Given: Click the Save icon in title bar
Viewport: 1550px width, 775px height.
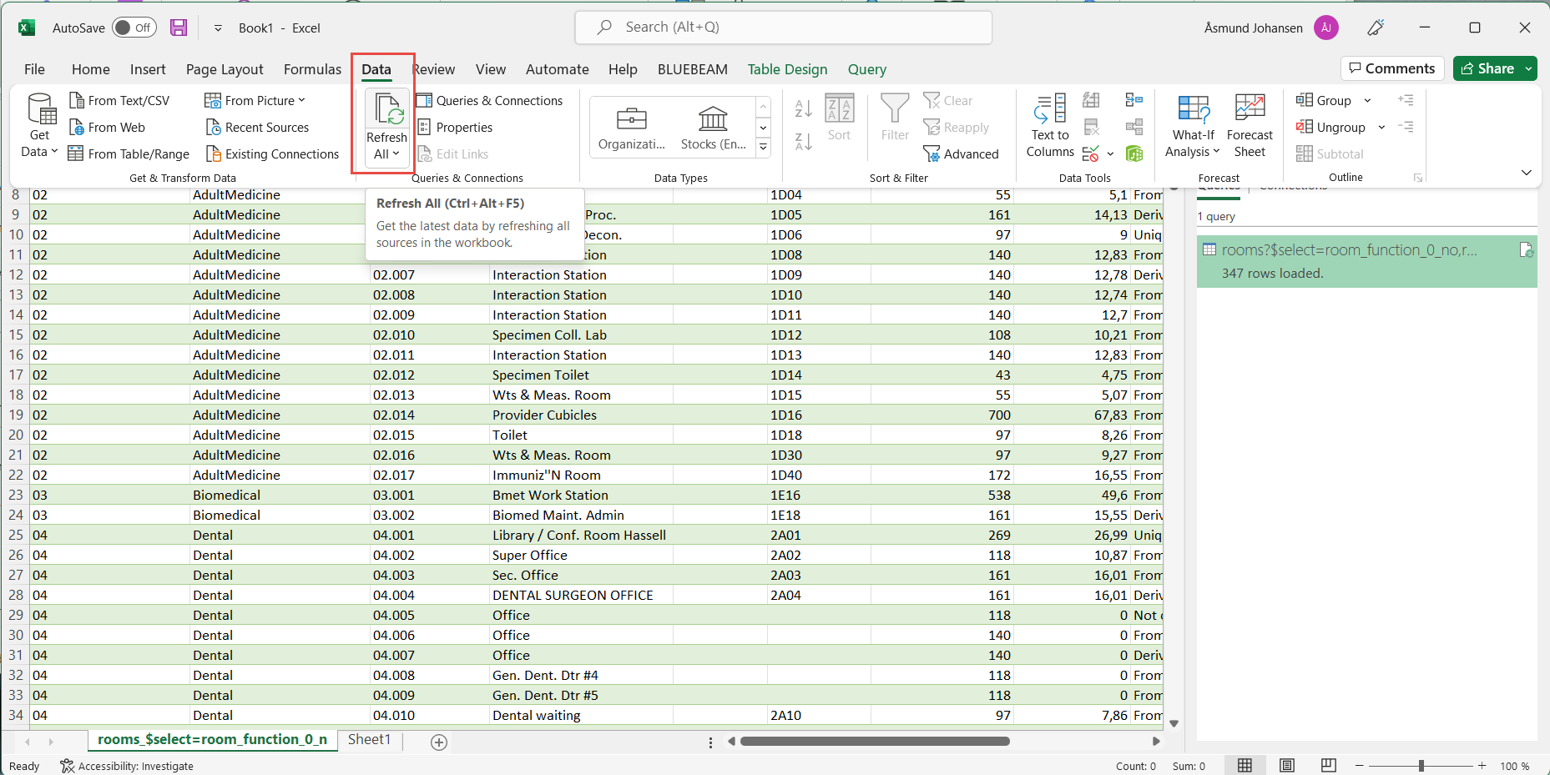Looking at the screenshot, I should tap(179, 28).
